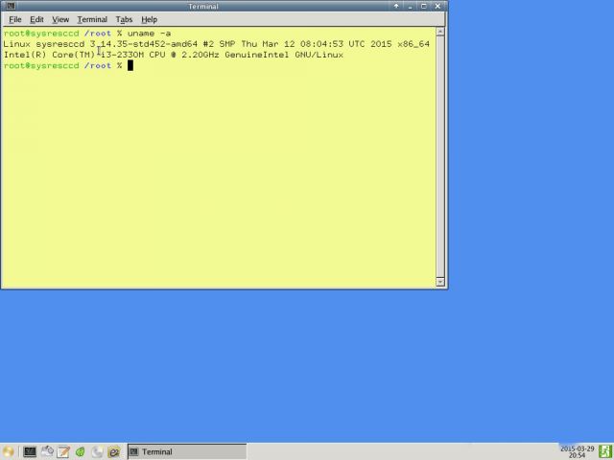Click the Terminal taskbar button
This screenshot has height=460, width=614.
pos(187,451)
